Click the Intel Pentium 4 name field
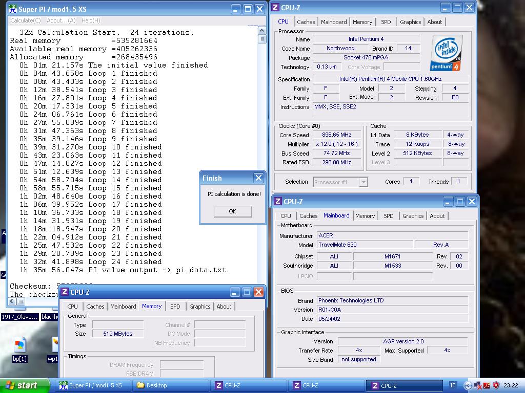 (x=366, y=39)
